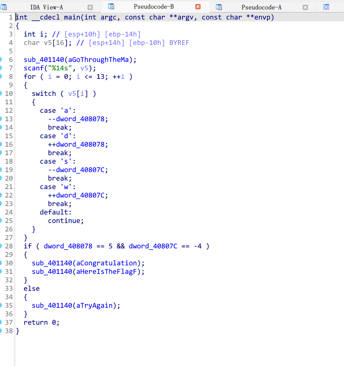Click the Pseudocode-A tab icon

click(x=219, y=7)
